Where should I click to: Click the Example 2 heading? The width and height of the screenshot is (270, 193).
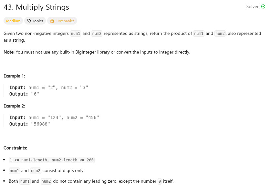tap(14, 106)
